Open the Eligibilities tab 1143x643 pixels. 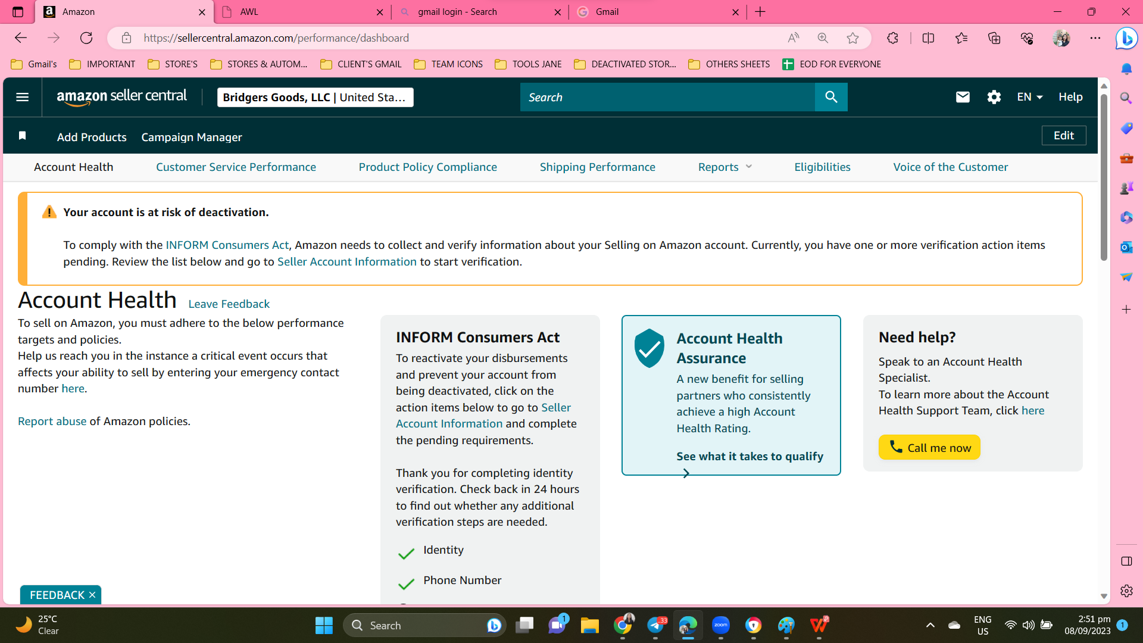pos(822,167)
